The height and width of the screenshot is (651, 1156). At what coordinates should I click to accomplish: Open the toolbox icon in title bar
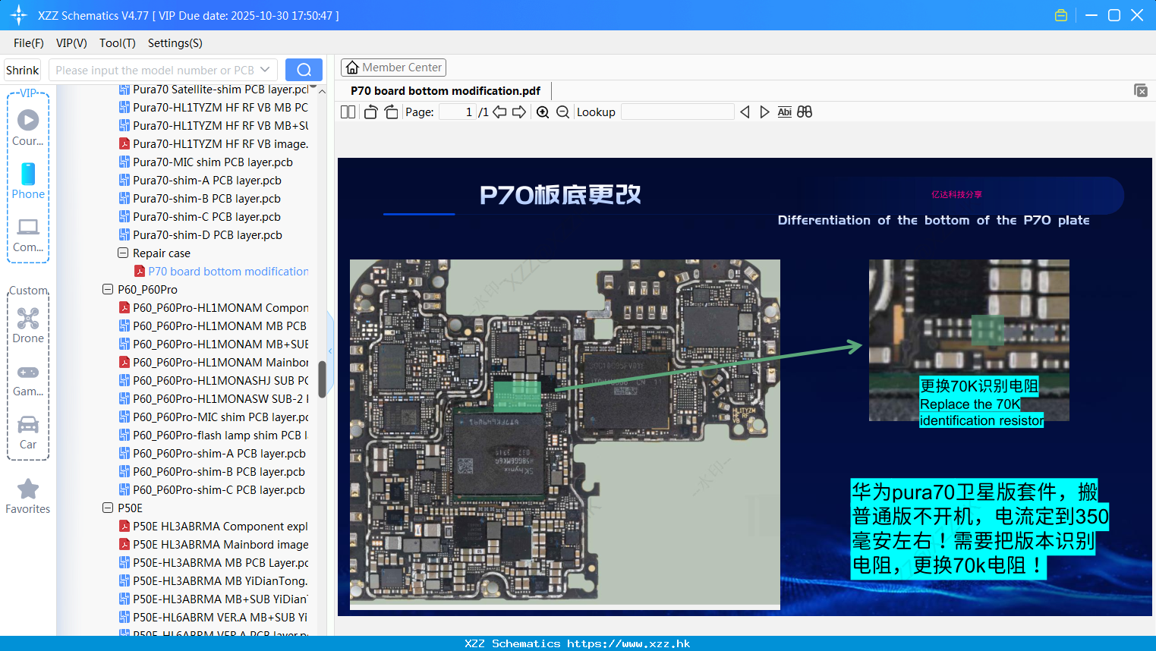(x=1061, y=15)
